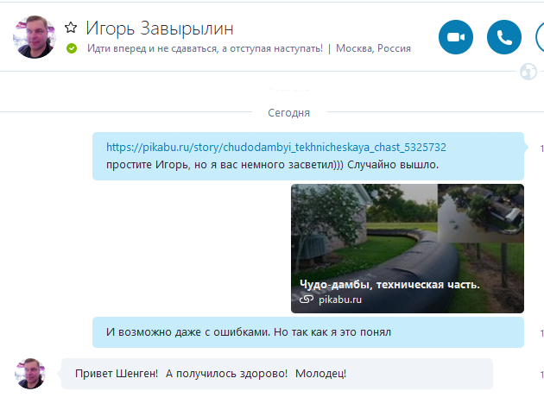Image resolution: width=544 pixels, height=410 pixels.
Task: Click contact name Игорь Завырылин
Action: pyautogui.click(x=159, y=28)
